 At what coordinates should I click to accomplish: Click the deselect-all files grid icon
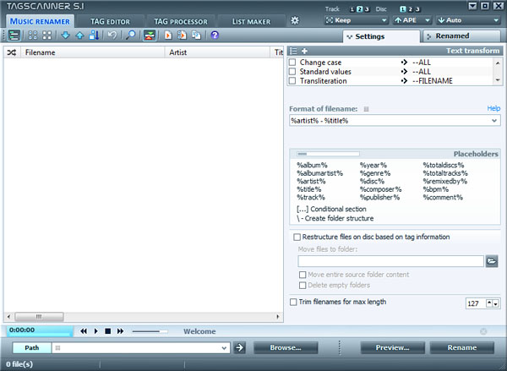(x=46, y=35)
